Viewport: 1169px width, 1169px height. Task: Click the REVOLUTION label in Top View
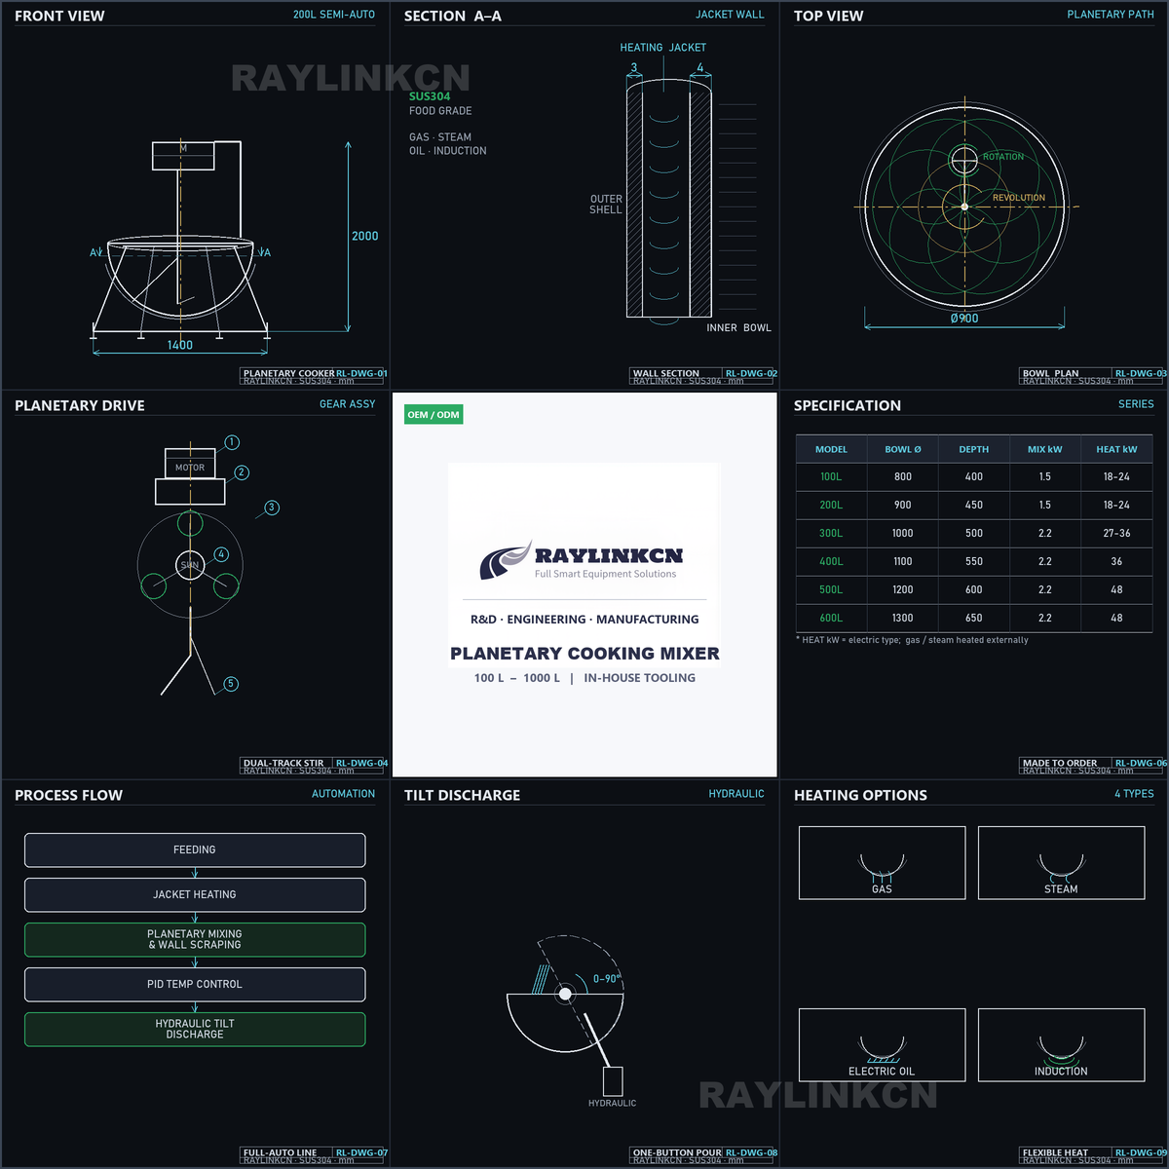click(x=1019, y=198)
